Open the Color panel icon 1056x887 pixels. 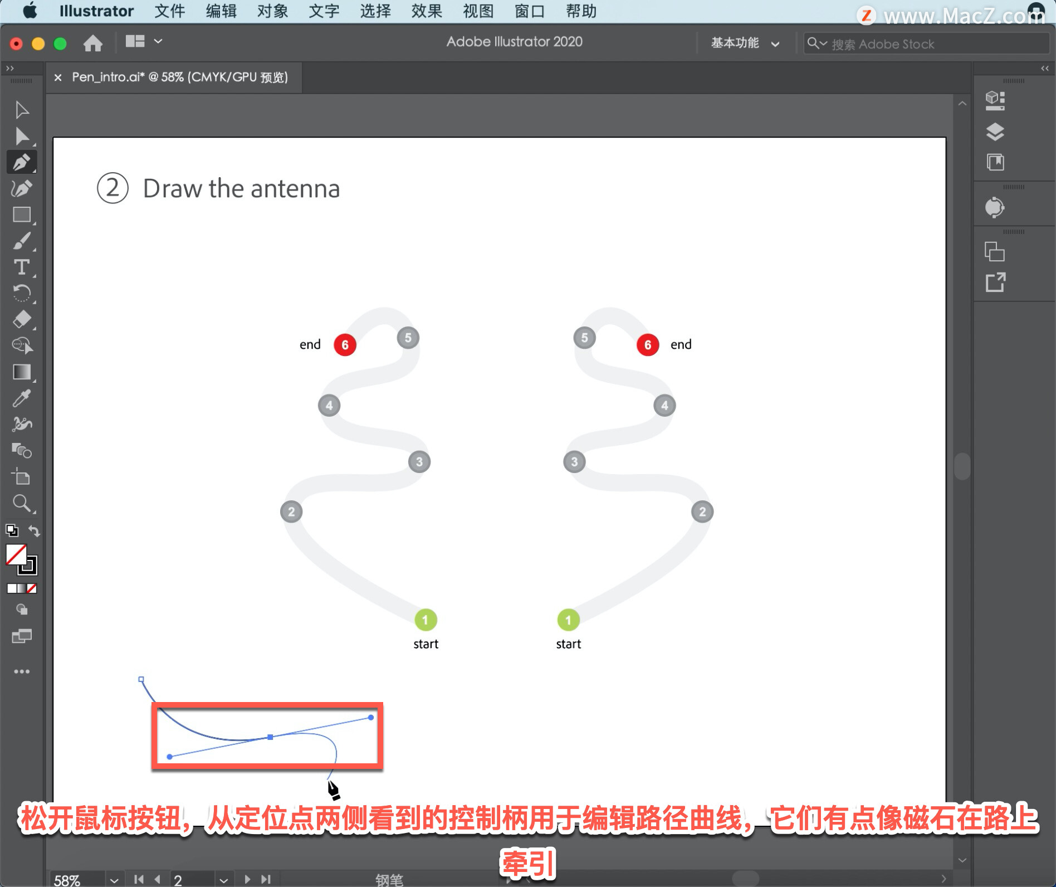[x=995, y=208]
